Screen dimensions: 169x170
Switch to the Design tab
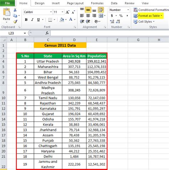pyautogui.click(x=40, y=3)
